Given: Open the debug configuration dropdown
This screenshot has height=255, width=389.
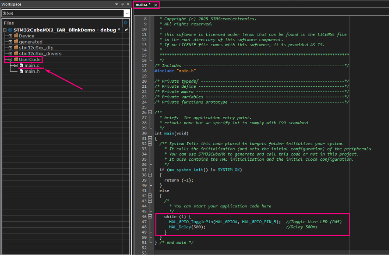Looking at the screenshot, I should coord(127,13).
